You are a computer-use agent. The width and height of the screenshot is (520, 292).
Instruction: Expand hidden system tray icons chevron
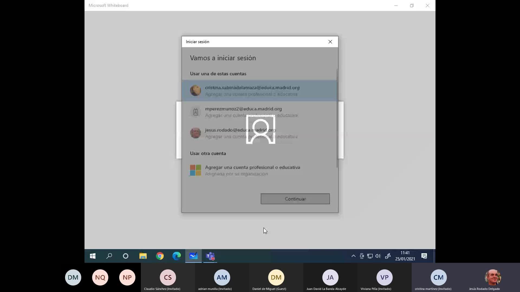[x=353, y=256]
